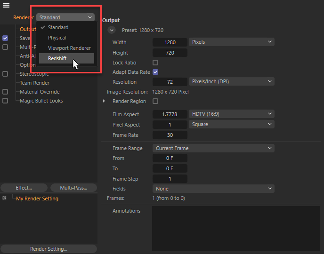324x254 pixels.
Task: Click the icon beside My Render Setting
Action: [x=4, y=198]
